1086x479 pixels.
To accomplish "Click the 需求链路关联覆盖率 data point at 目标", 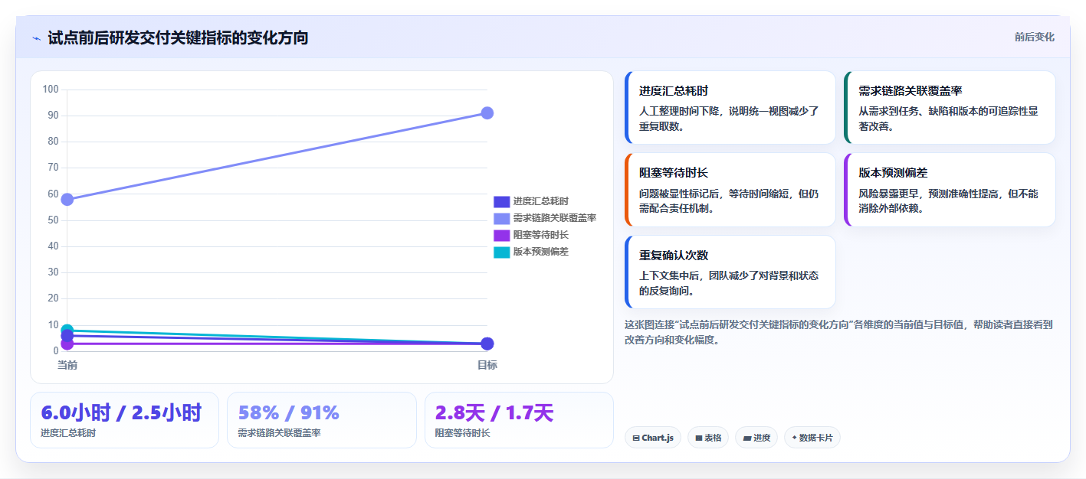I will point(487,113).
